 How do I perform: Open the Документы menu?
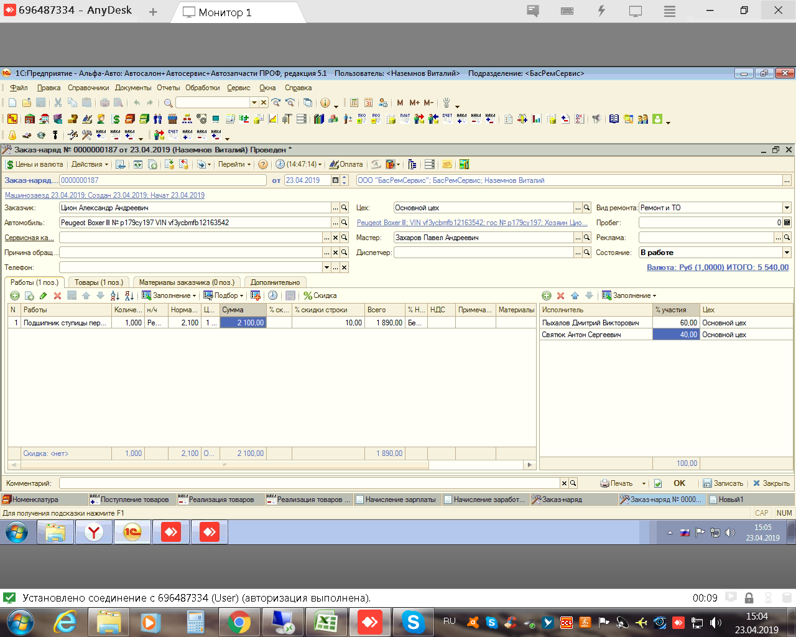coord(133,88)
